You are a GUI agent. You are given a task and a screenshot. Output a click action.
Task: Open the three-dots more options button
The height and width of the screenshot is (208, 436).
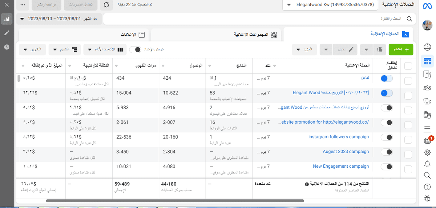23,5
